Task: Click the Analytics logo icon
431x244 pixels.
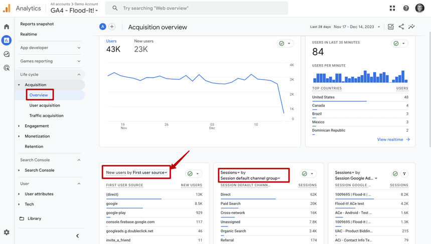Action: tap(7, 8)
